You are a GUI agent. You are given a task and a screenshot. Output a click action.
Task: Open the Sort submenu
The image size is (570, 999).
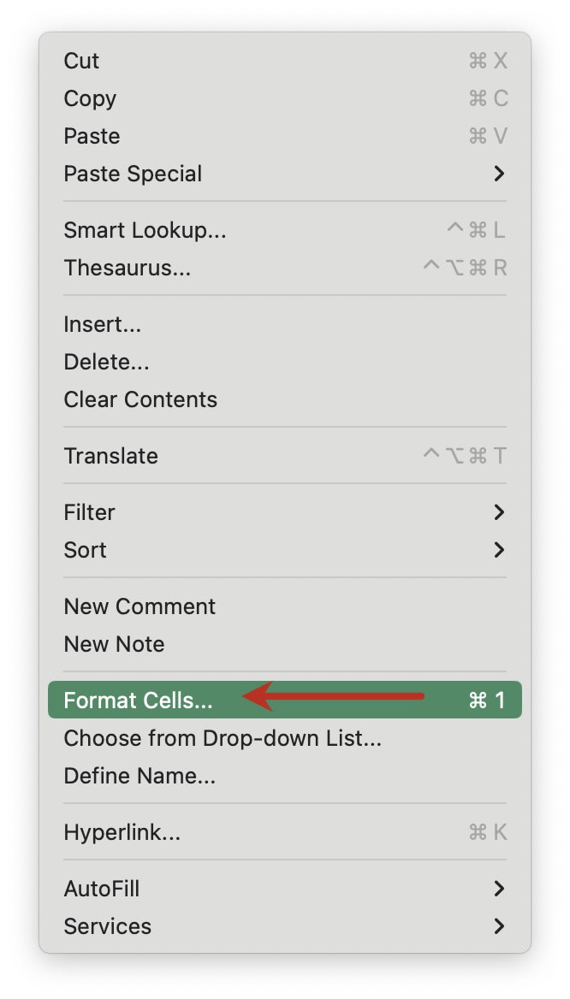(x=84, y=550)
